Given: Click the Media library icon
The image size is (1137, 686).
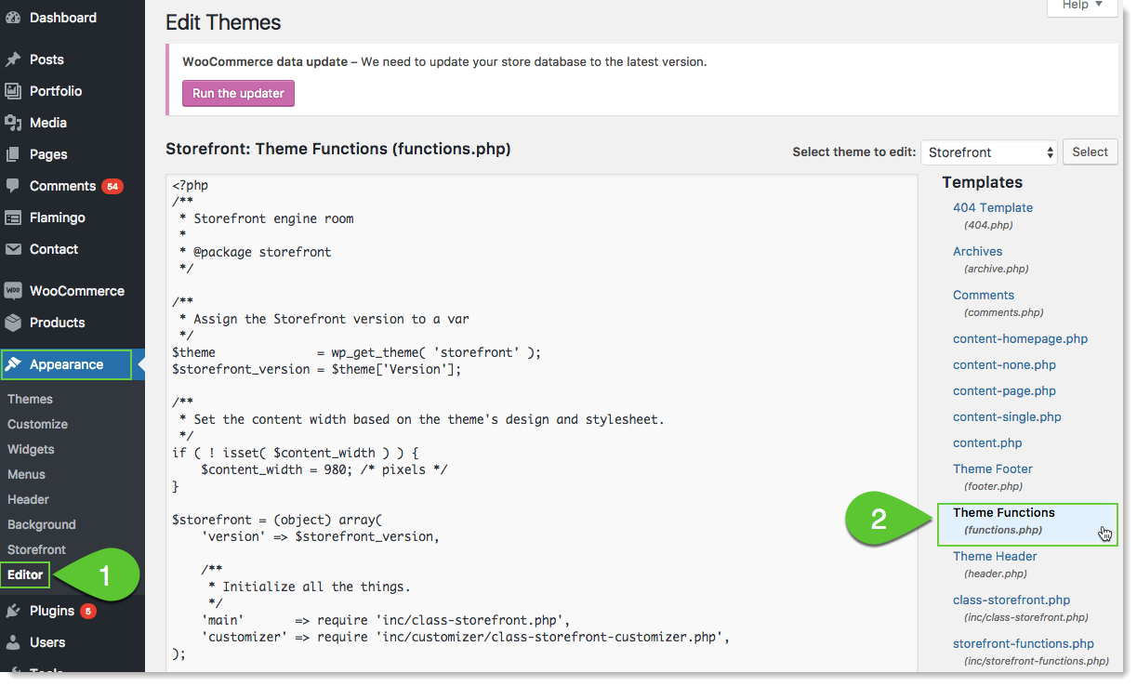Looking at the screenshot, I should [13, 123].
